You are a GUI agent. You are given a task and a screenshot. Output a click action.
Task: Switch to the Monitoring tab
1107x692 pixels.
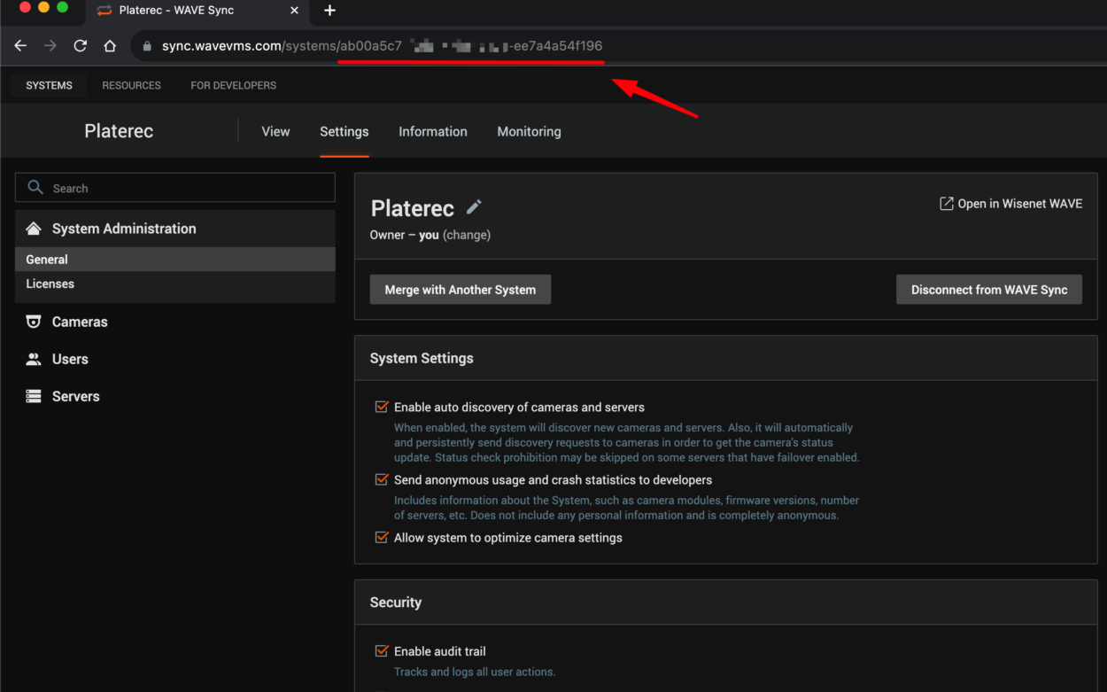[x=529, y=131]
